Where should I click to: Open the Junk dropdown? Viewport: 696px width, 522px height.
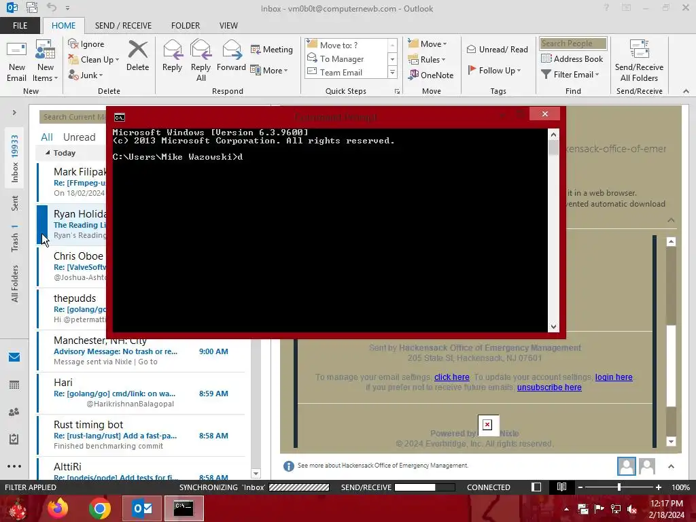coord(85,75)
